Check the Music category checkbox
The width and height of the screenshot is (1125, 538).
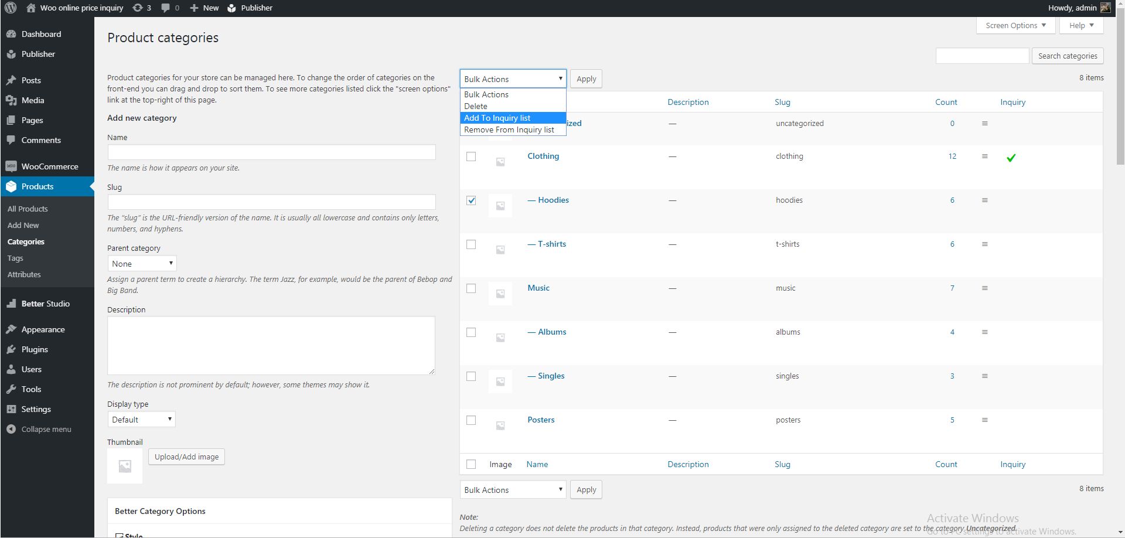coord(471,288)
